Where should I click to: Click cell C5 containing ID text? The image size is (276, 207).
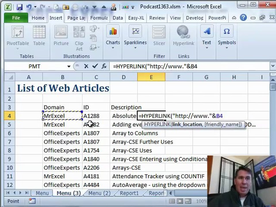point(96,124)
